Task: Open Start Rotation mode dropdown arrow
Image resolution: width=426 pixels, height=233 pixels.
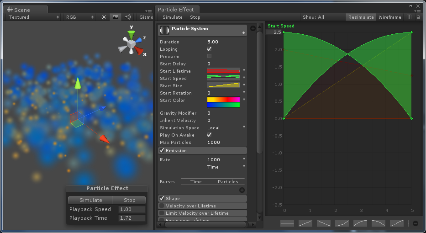Action: coord(244,93)
